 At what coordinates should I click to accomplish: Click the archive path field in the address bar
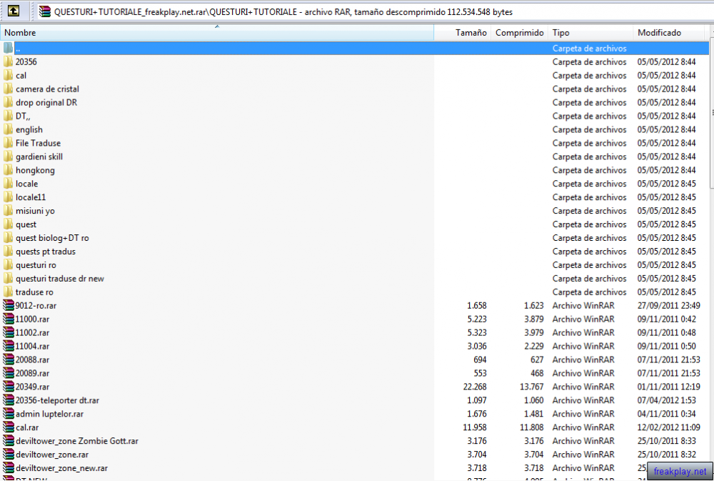(373, 12)
